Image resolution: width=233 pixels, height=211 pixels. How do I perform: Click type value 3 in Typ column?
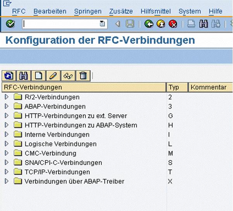click(170, 106)
